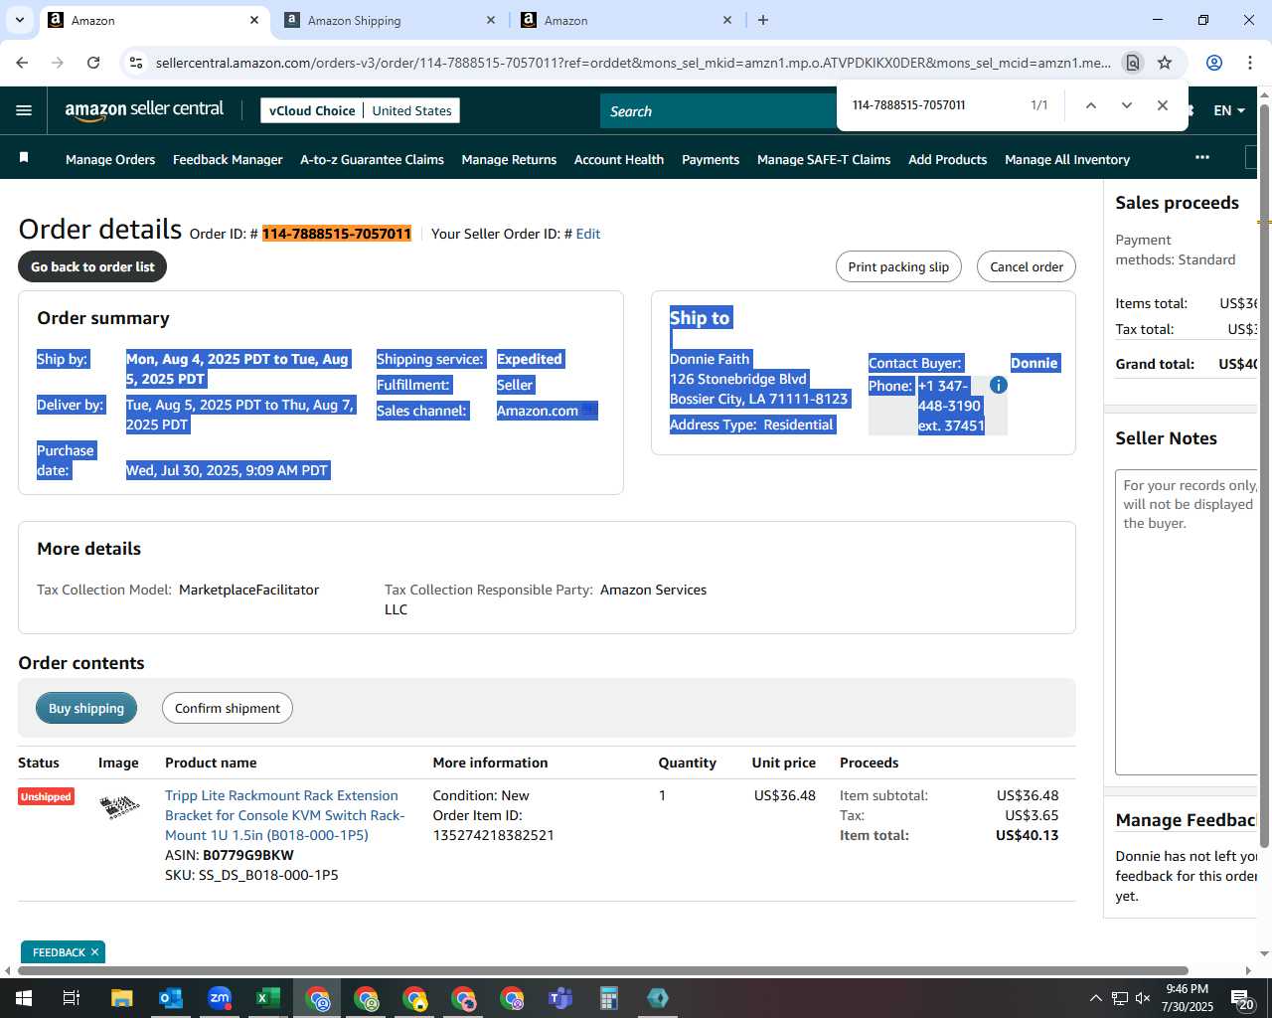The width and height of the screenshot is (1272, 1018).
Task: Open the tab search dropdown arrow
Action: coord(20,20)
